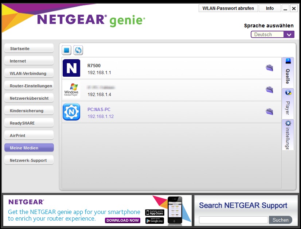Image resolution: width=301 pixels, height=229 pixels.
Task: Open folder icon for 192.168.1.4 row
Action: [x=269, y=90]
